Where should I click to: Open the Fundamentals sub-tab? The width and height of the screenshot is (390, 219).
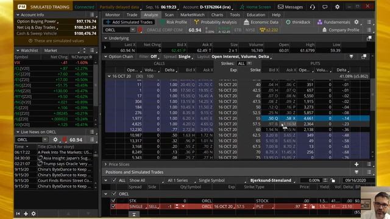(333, 22)
